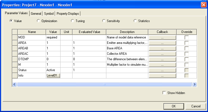Open the Symbol tab
Viewport: 208px width, 112px height.
49,14
